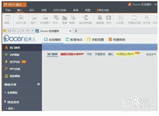Open the 视图 ribbon tab
The height and width of the screenshot is (116, 159).
click(88, 10)
